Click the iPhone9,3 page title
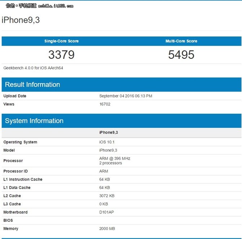The width and height of the screenshot is (242, 239). [21, 20]
